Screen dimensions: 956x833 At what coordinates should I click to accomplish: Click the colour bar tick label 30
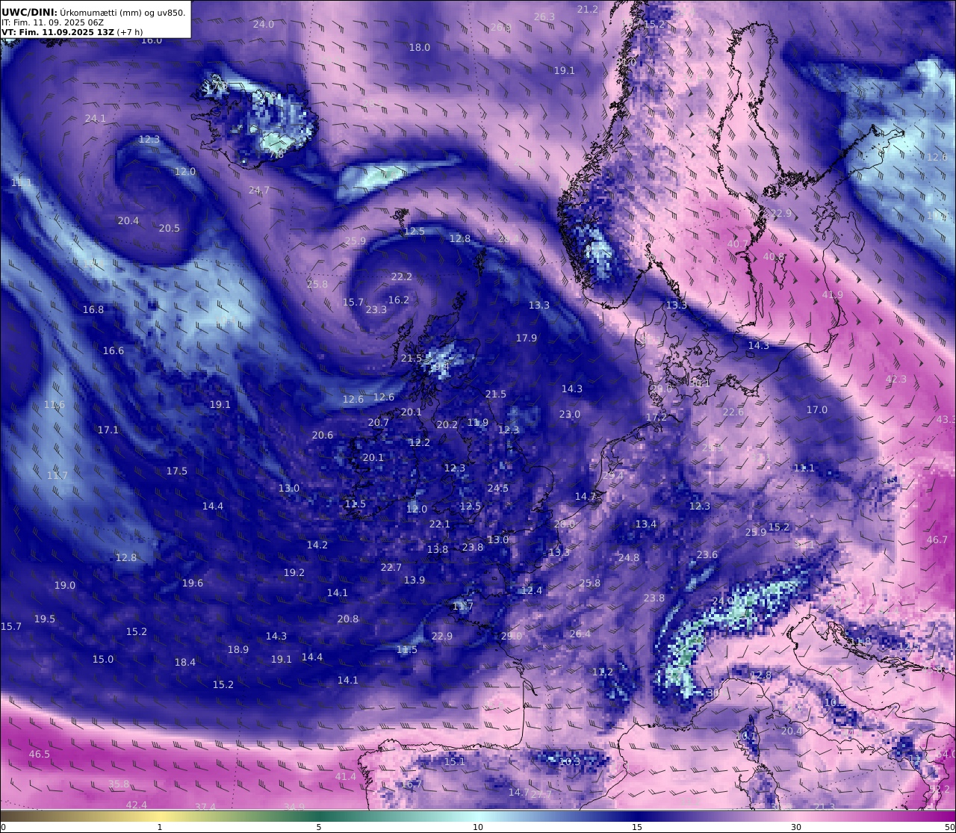click(796, 827)
